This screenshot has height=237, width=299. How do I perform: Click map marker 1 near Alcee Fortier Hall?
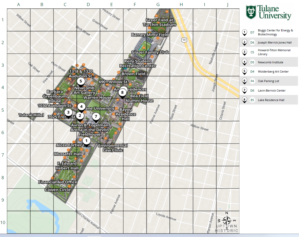click(86, 141)
